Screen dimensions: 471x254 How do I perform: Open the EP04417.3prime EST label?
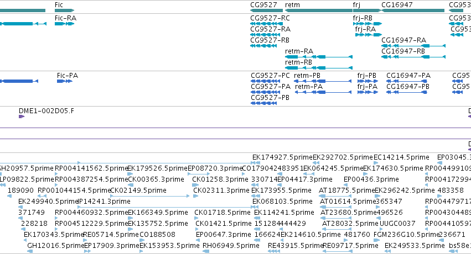[304, 179]
